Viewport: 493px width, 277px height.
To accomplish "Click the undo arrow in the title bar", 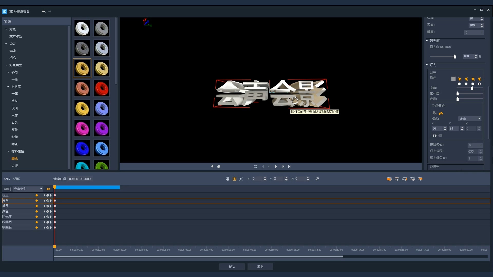I will [x=44, y=12].
